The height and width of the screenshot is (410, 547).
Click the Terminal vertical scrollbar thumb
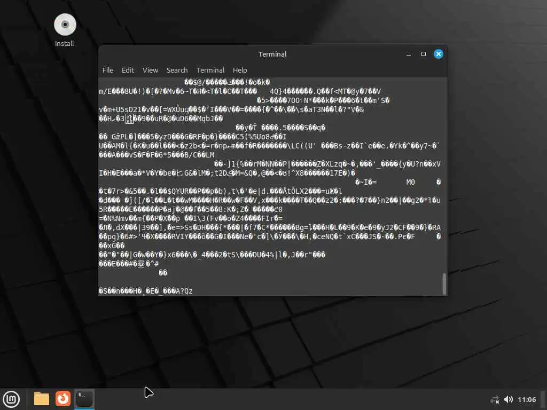click(444, 284)
